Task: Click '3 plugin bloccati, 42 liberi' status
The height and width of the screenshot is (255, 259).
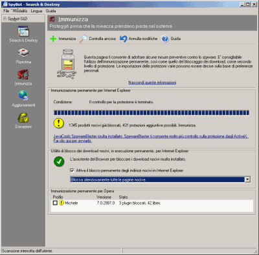Action: [140, 203]
